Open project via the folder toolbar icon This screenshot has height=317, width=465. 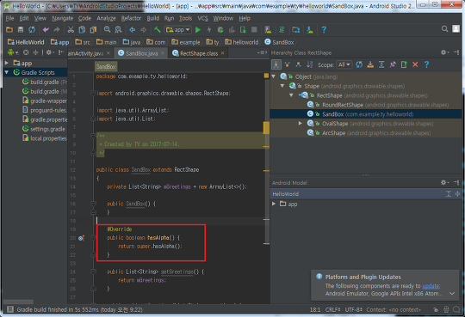pos(9,29)
